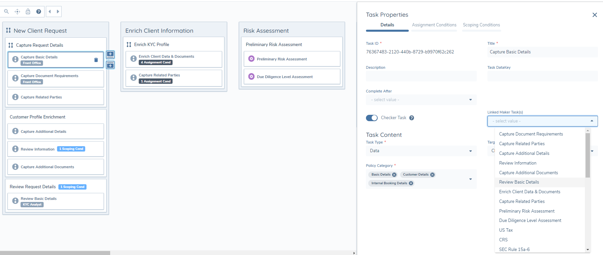Select Review Basic Details from the list
This screenshot has width=603, height=255.
(519, 182)
